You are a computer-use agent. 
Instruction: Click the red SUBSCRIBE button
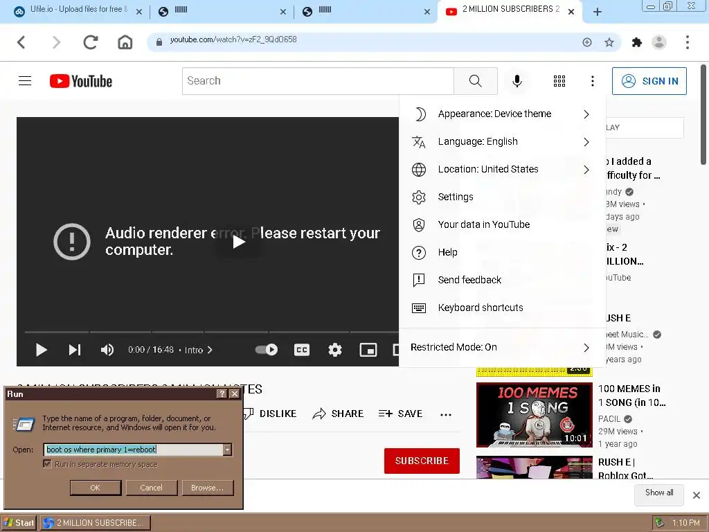422,461
